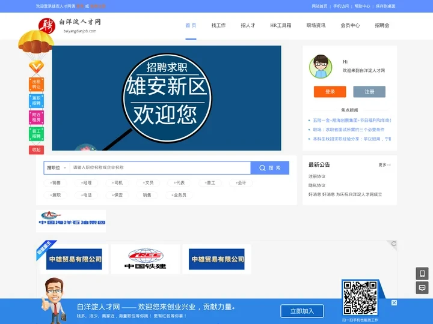
Task: Click the refresh icon above company logos
Action: pos(393,244)
